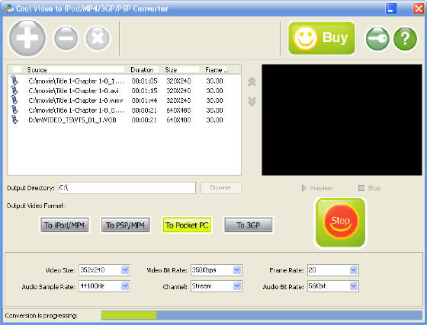Click the Browse button
The image size is (427, 325).
click(221, 187)
